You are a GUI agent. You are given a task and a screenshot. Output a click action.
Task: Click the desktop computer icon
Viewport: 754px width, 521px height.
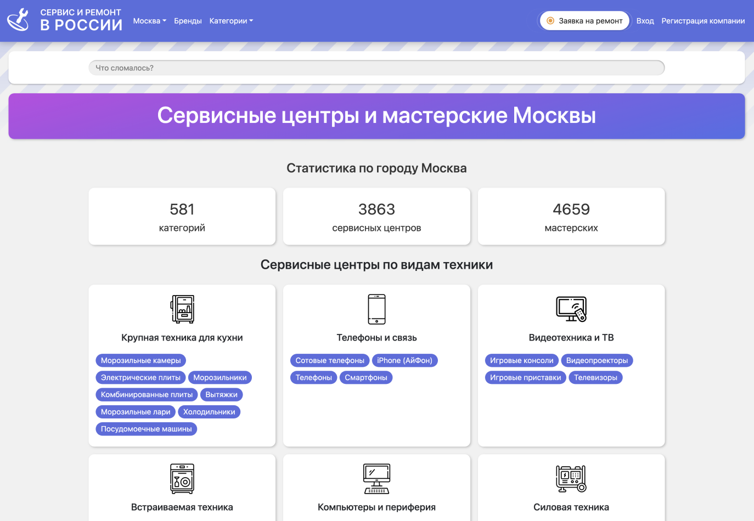click(376, 478)
